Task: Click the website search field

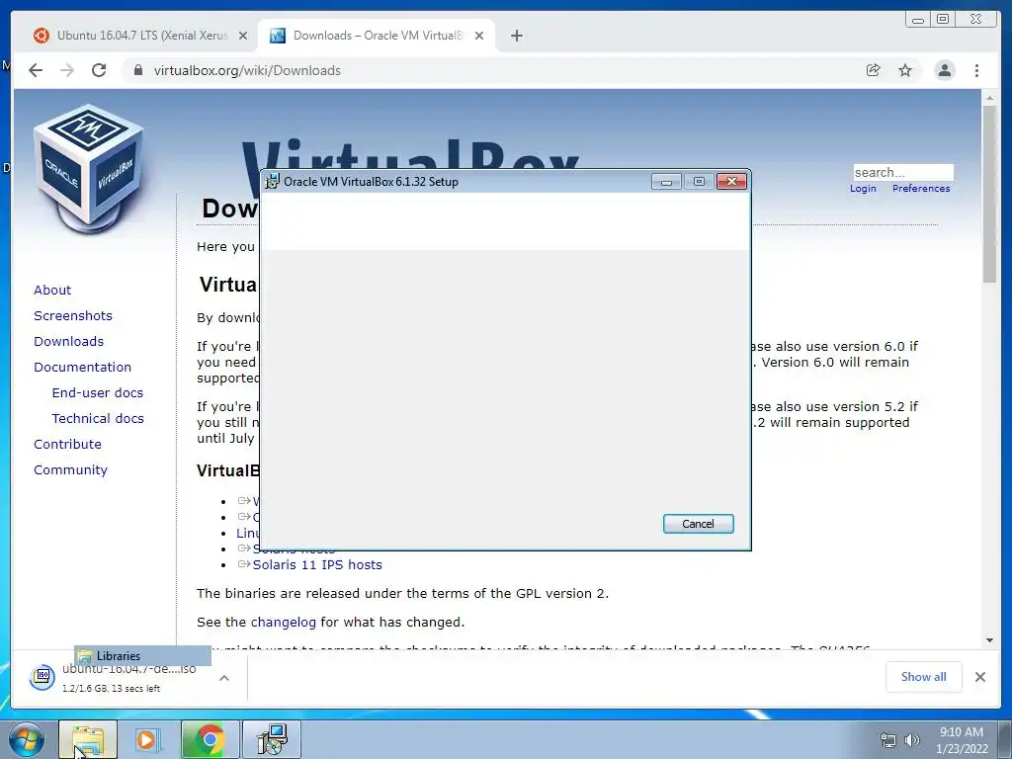Action: tap(903, 172)
